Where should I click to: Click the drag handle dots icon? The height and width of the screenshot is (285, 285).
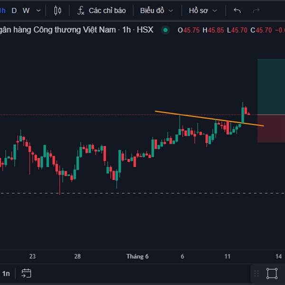tap(256, 274)
